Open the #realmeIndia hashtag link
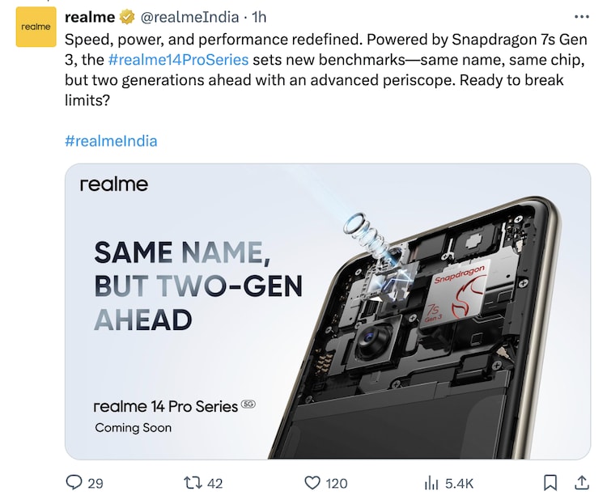Viewport: 607px width, 504px height. (111, 141)
